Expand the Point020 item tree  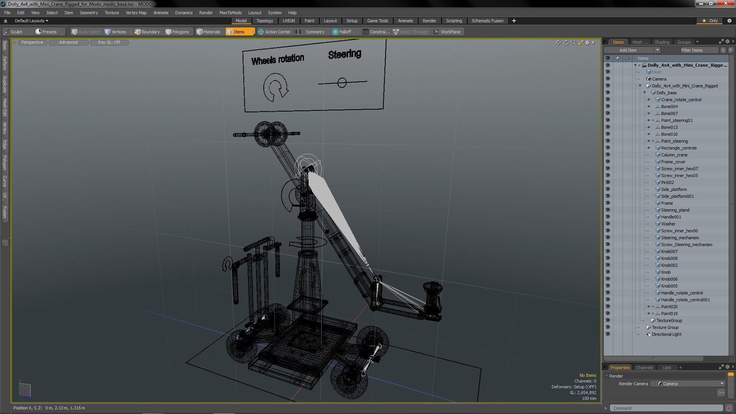click(x=648, y=306)
